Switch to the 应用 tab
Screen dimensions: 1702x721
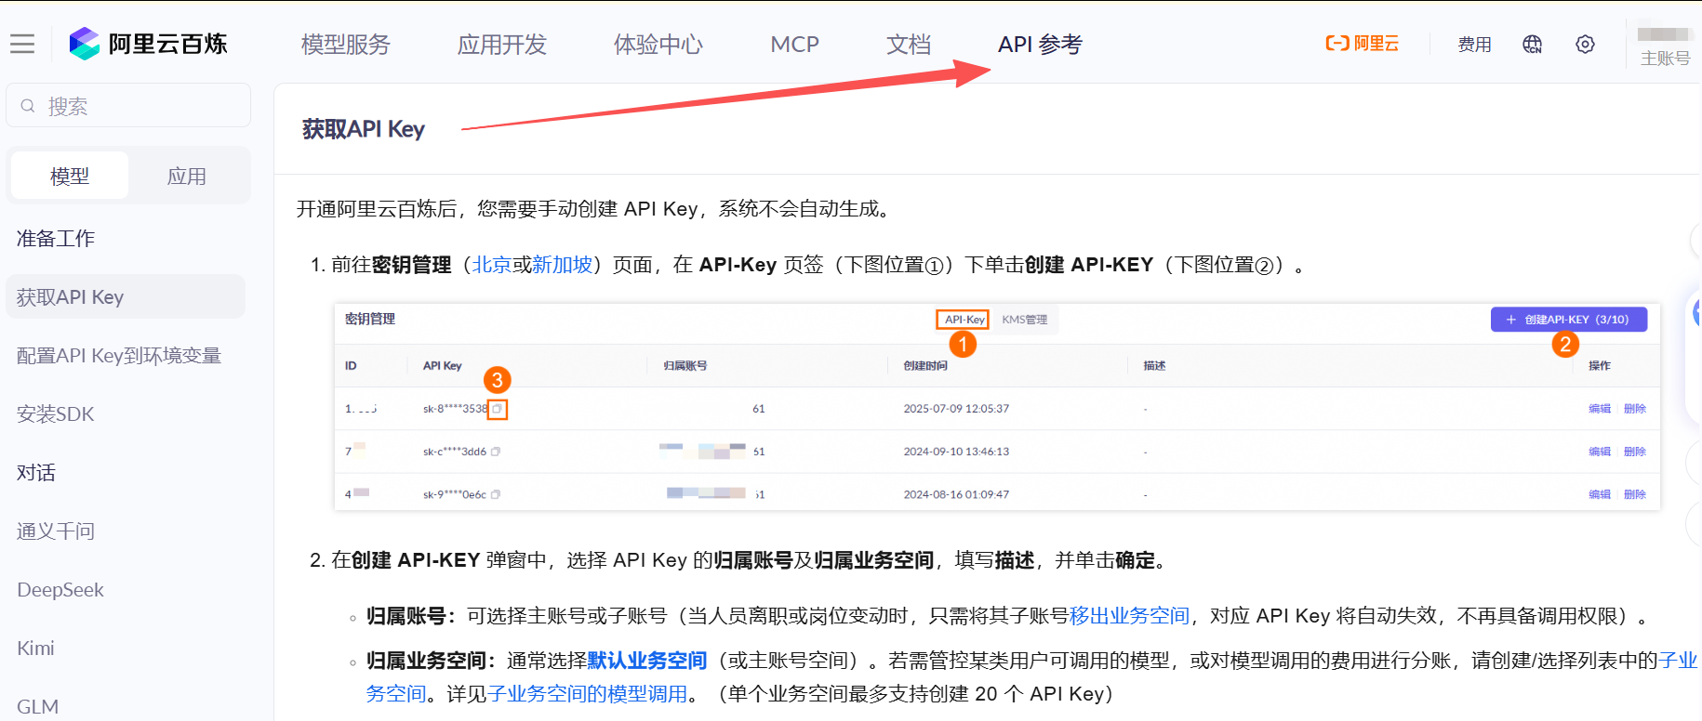click(187, 176)
